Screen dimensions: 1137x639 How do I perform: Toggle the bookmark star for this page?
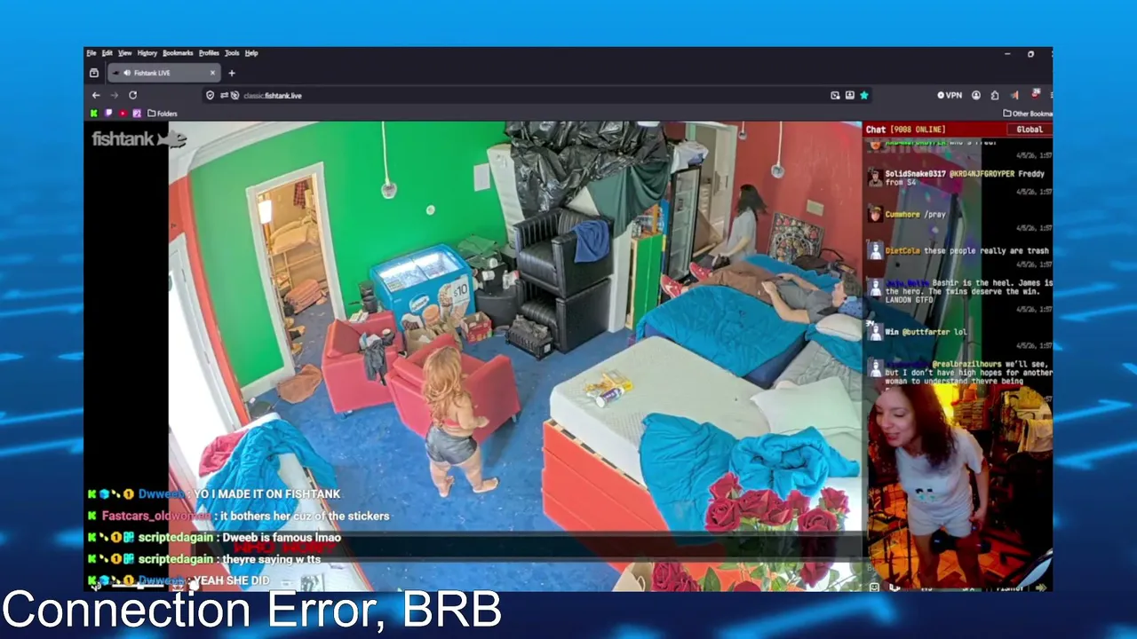(863, 95)
